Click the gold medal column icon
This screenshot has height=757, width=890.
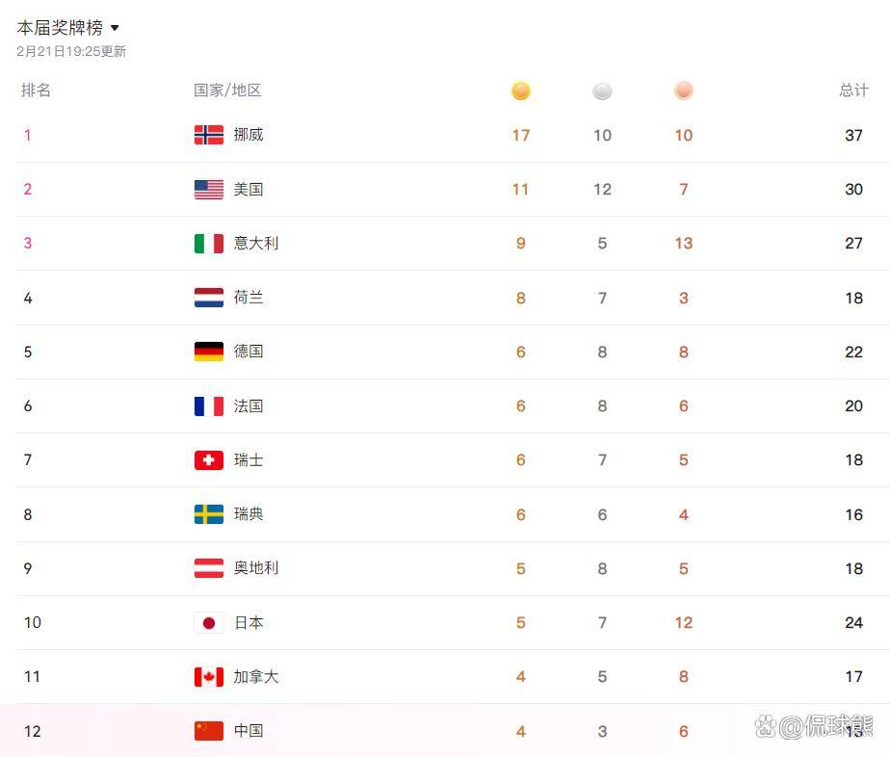(x=520, y=91)
